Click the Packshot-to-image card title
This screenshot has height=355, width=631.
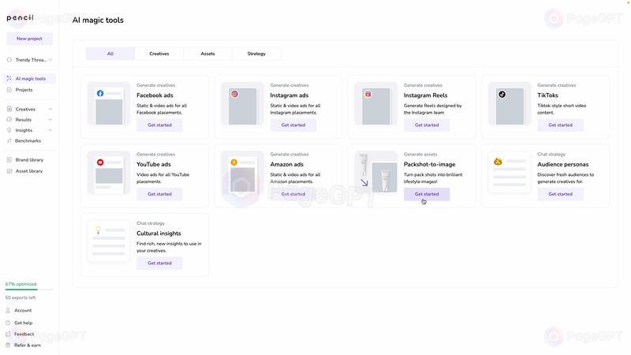429,164
